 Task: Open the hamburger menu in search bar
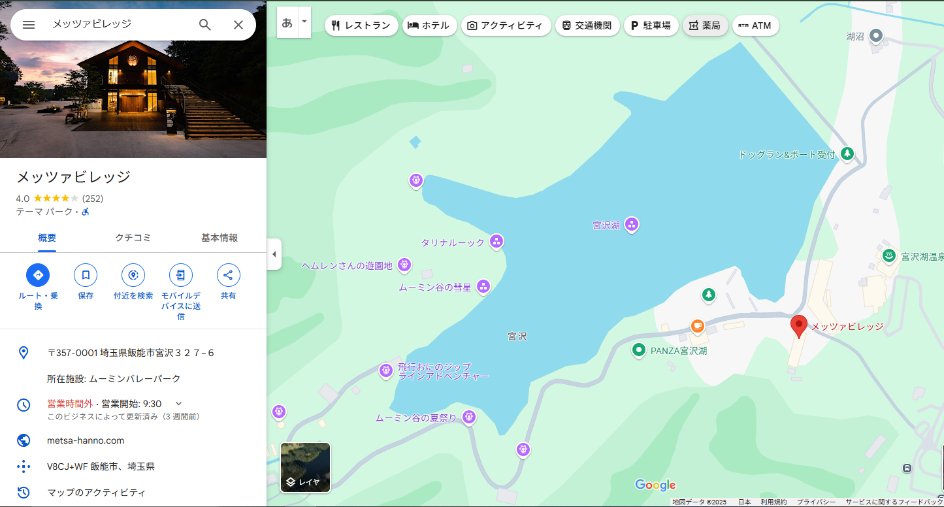[29, 25]
